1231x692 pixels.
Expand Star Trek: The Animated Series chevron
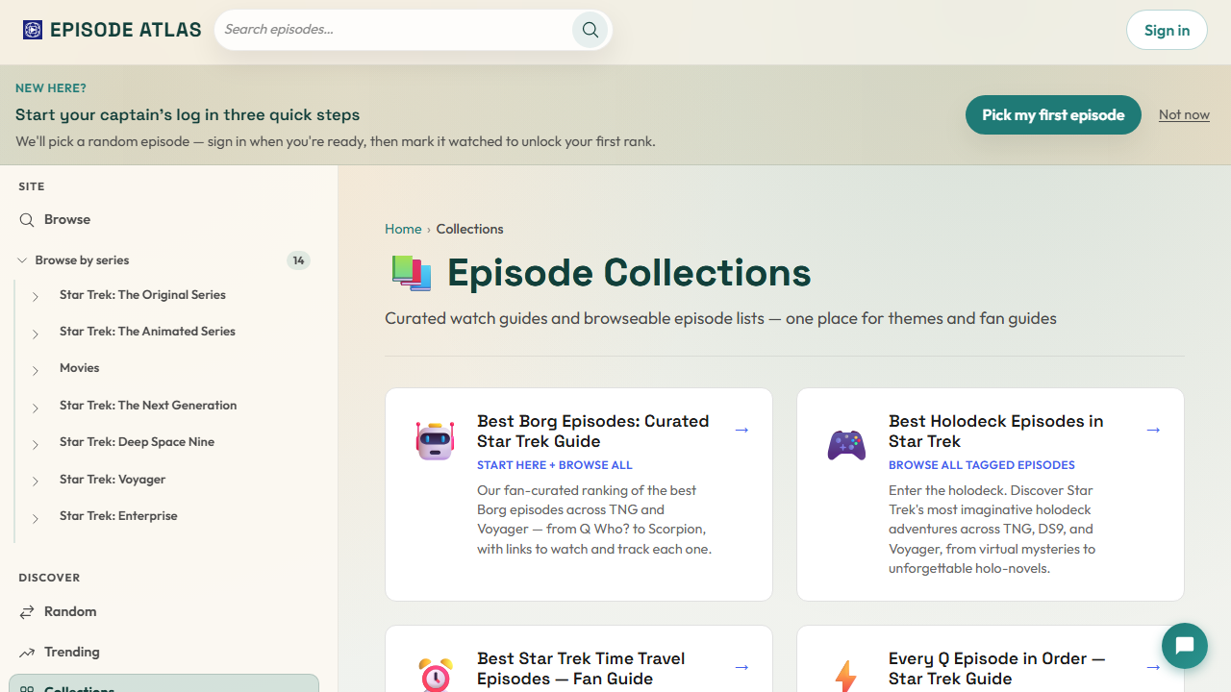tap(36, 333)
